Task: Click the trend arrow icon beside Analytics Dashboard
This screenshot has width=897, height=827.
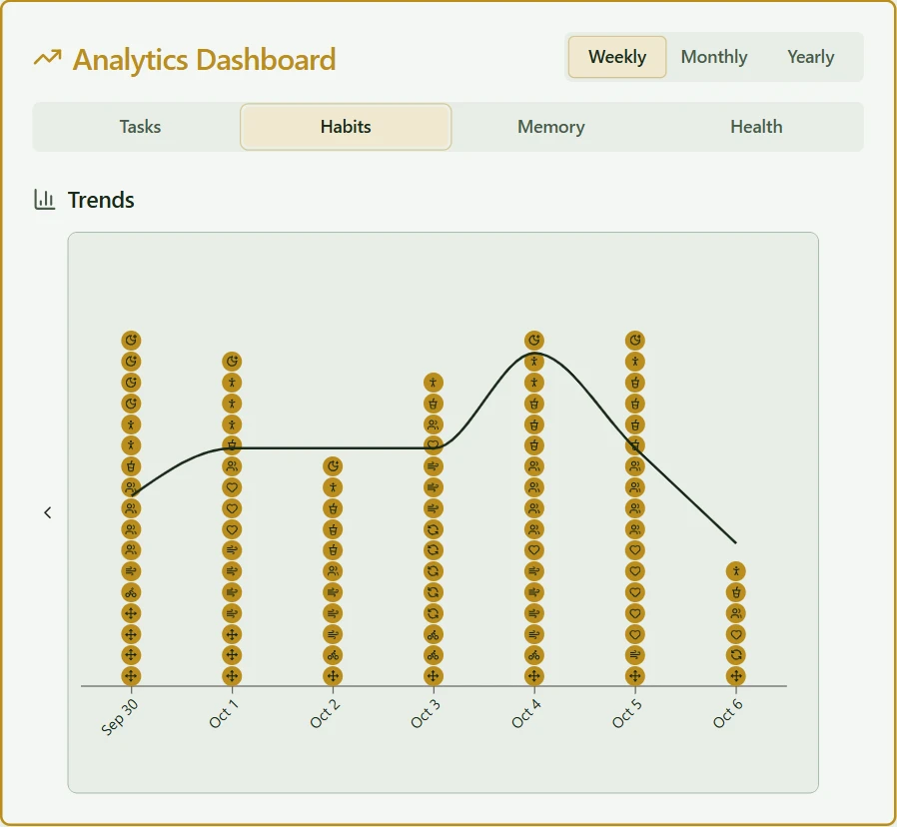Action: click(48, 58)
